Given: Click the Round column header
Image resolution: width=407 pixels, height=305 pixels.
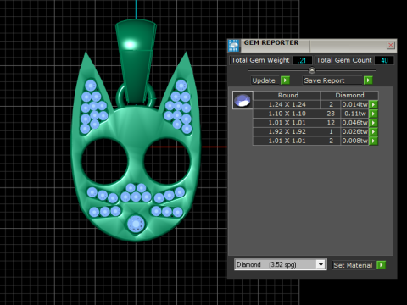Looking at the screenshot, I should (287, 96).
